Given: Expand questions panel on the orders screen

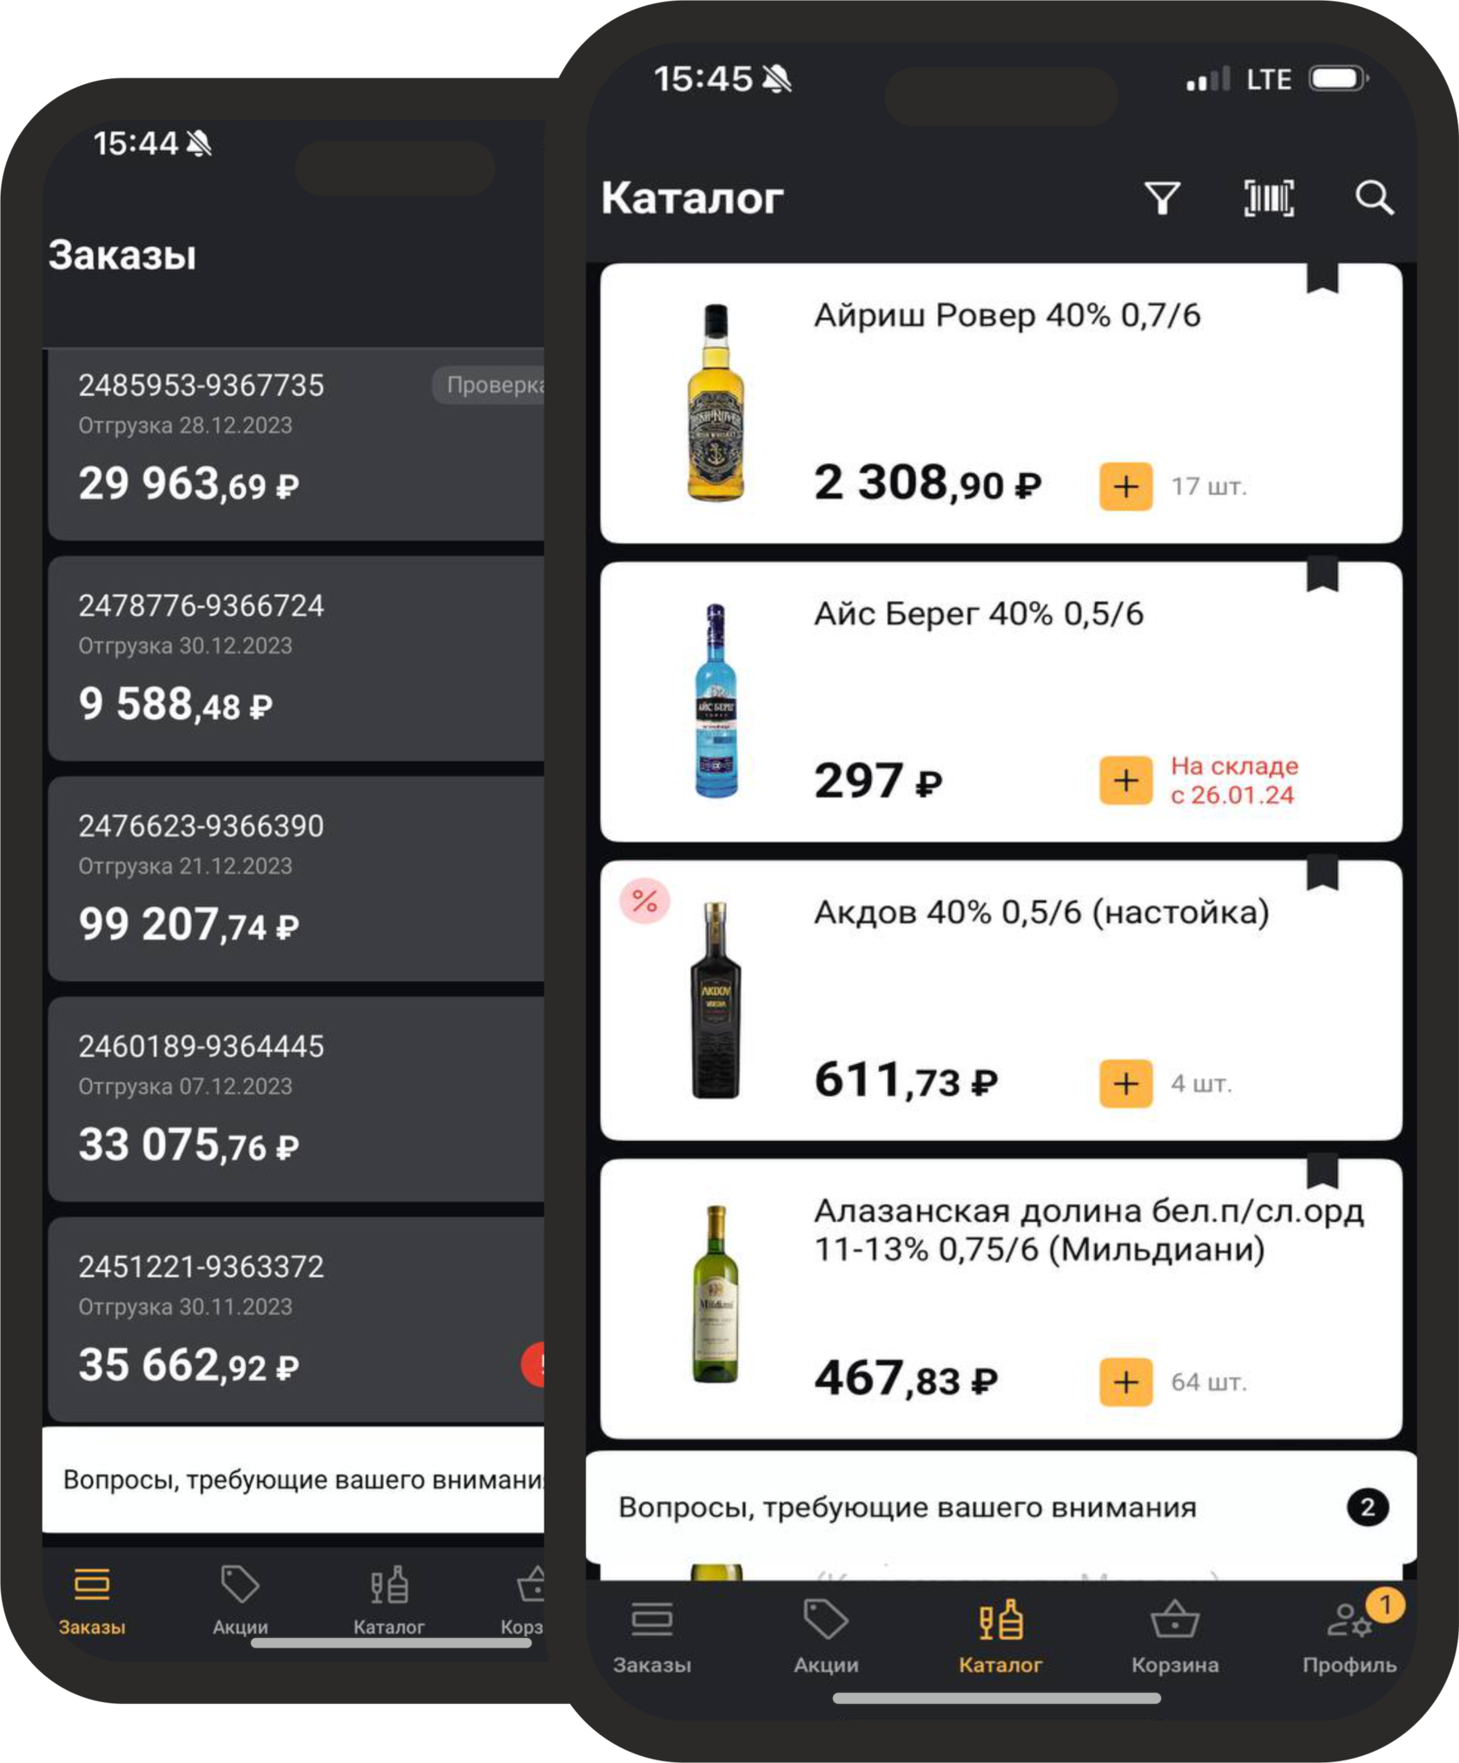Looking at the screenshot, I should click(295, 1479).
